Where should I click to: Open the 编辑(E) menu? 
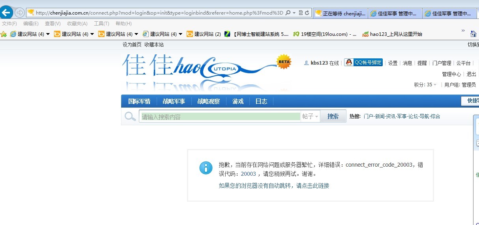tap(31, 24)
